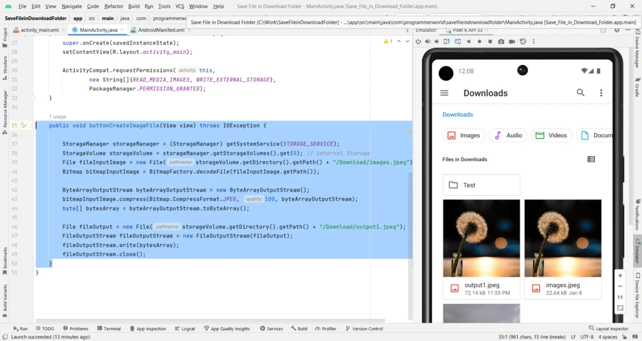The width and height of the screenshot is (642, 341).
Task: Open snapshots with the clock-arrow icon
Action: tap(523, 41)
